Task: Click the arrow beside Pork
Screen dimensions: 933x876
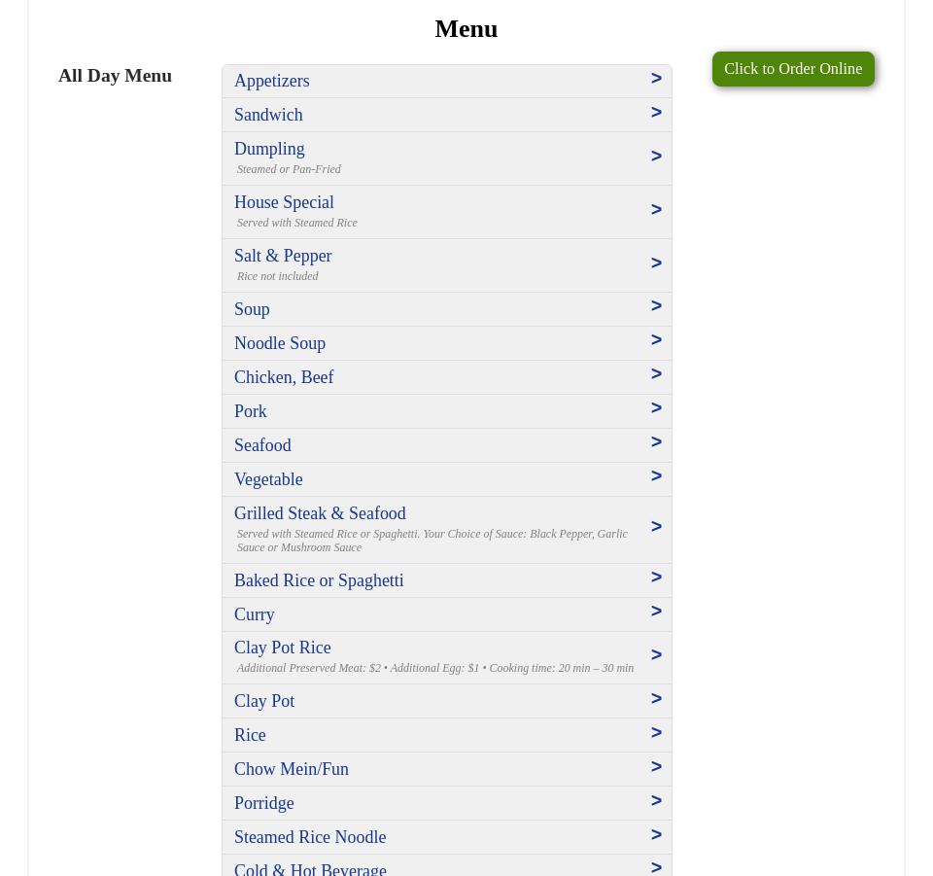Action: 656,408
